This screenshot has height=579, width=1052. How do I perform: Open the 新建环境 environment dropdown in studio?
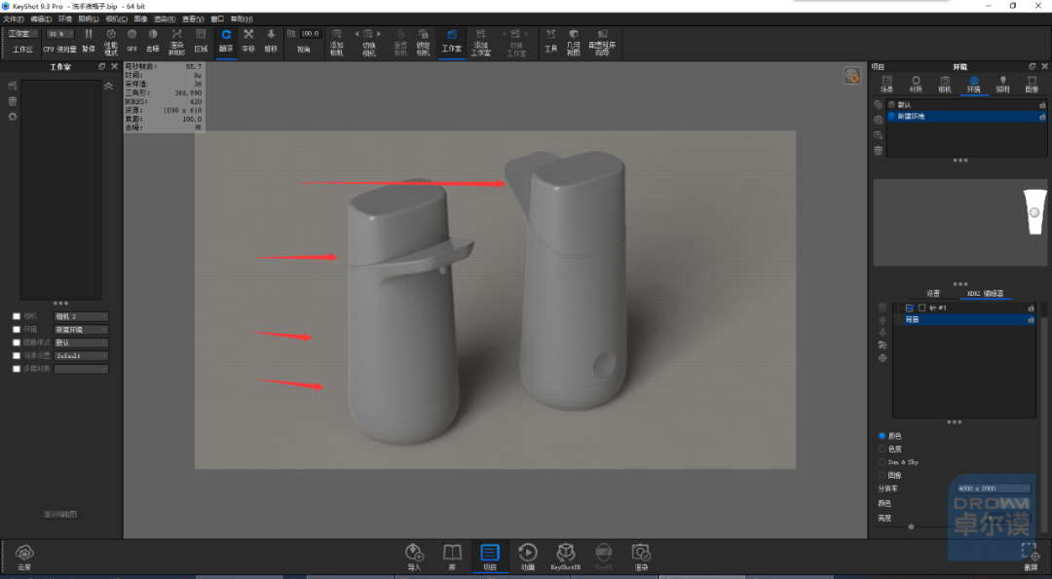pos(81,330)
